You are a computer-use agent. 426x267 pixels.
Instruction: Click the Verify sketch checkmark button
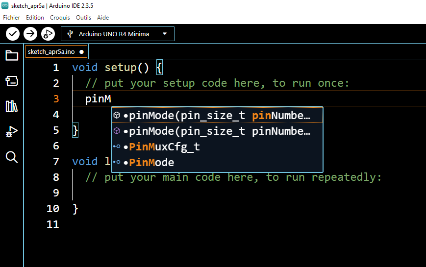pos(13,34)
